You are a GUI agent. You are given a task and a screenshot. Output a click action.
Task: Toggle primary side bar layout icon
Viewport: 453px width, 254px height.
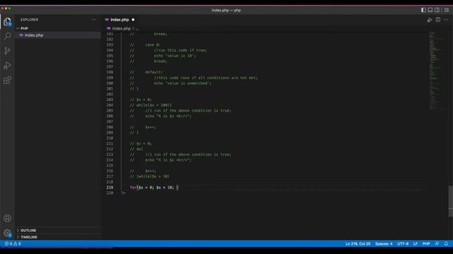tap(423, 10)
